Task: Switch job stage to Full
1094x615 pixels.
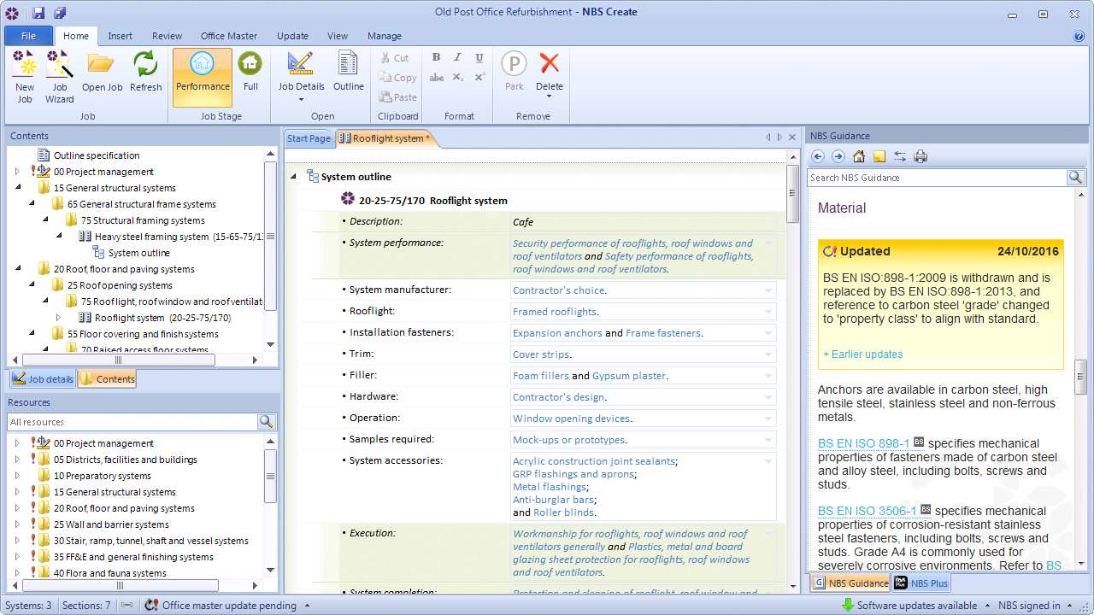Action: click(x=250, y=72)
